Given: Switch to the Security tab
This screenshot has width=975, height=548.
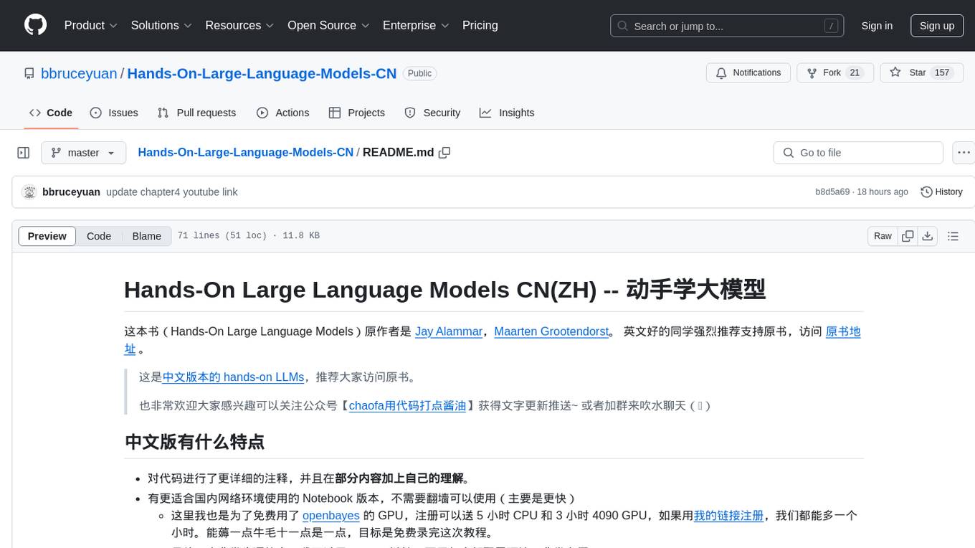Looking at the screenshot, I should coord(432,113).
